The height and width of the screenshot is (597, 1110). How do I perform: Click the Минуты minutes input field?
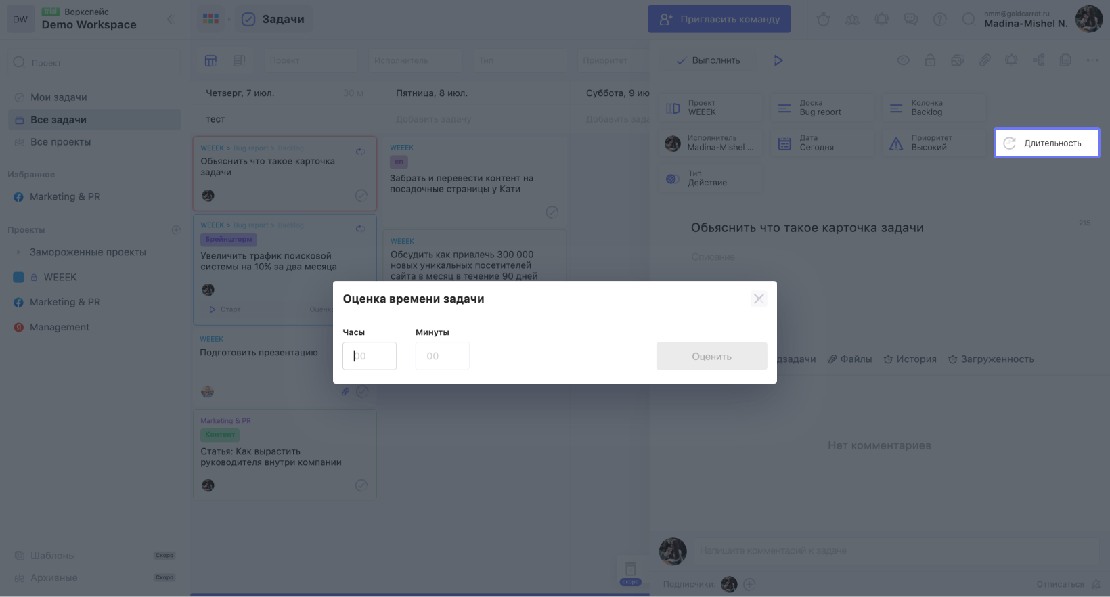[x=443, y=356]
